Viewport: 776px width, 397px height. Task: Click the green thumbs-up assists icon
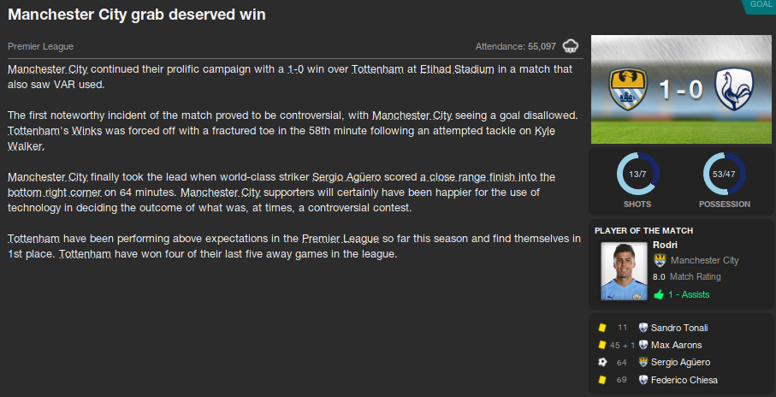coord(659,294)
